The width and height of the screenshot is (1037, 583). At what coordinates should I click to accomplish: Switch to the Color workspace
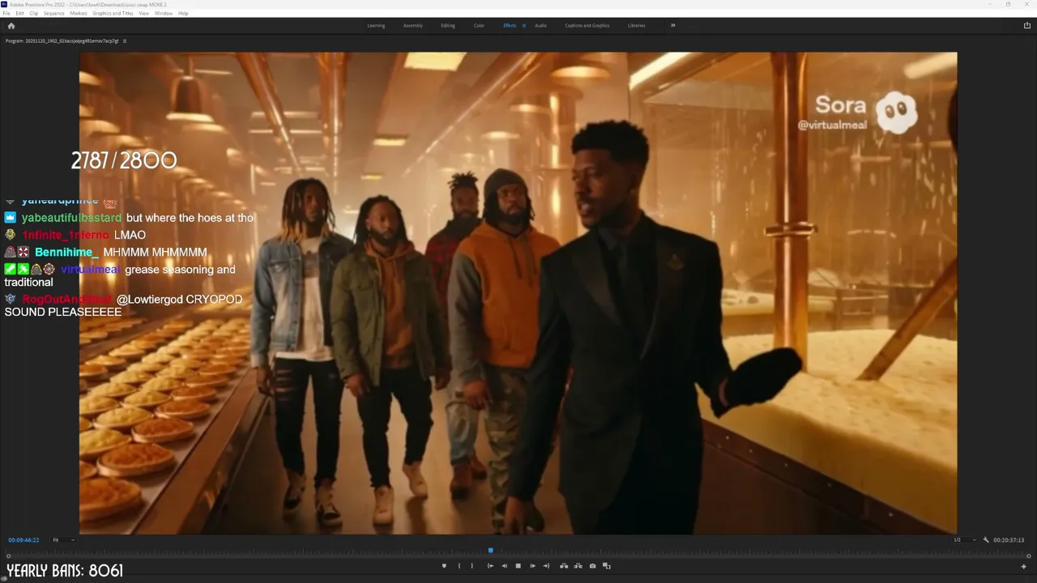pyautogui.click(x=479, y=26)
